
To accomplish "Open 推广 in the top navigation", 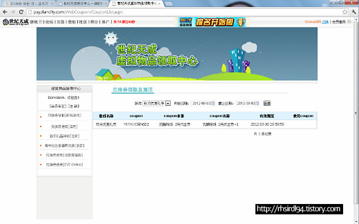I will pos(105,22).
